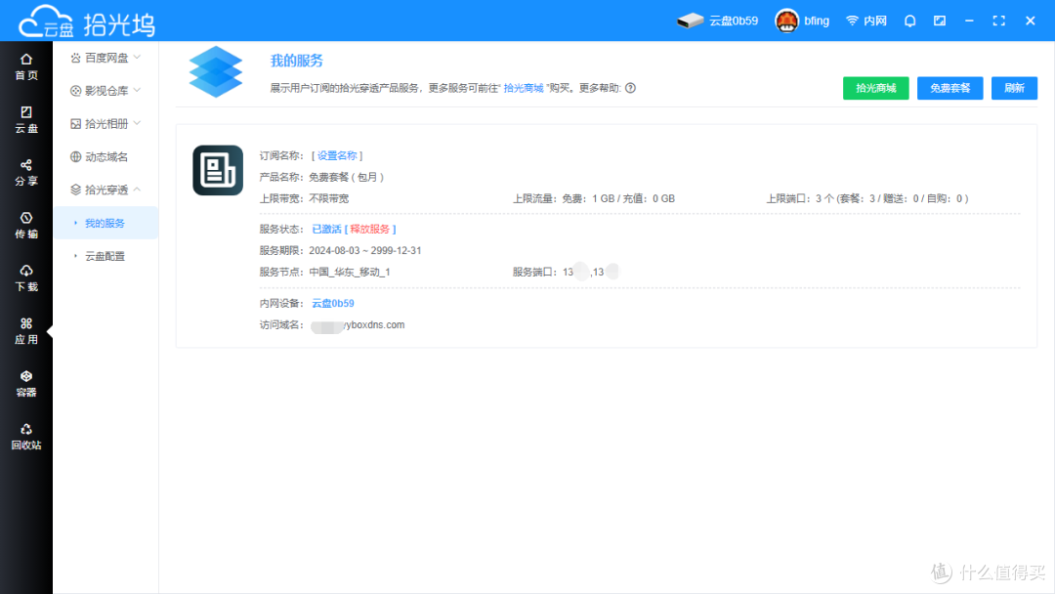The height and width of the screenshot is (594, 1055).
Task: Click the green 拾光商城 button
Action: [875, 88]
